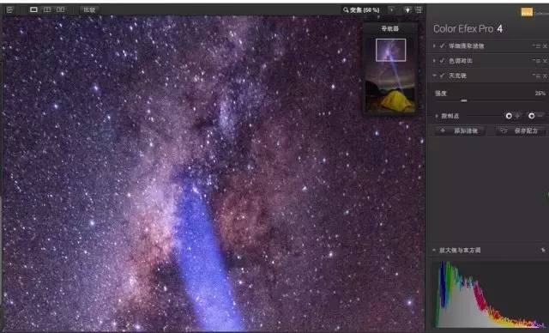Disable the 天光镜 filter checkmark
Viewport: 549px width, 333px height.
pyautogui.click(x=443, y=76)
